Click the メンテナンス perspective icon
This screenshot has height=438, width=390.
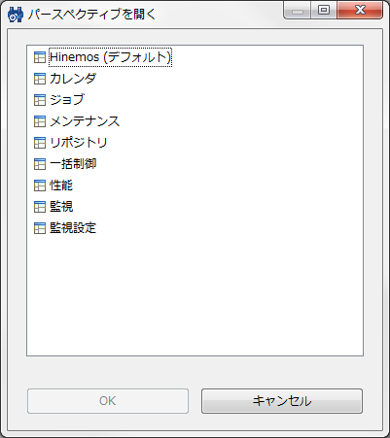click(x=40, y=121)
